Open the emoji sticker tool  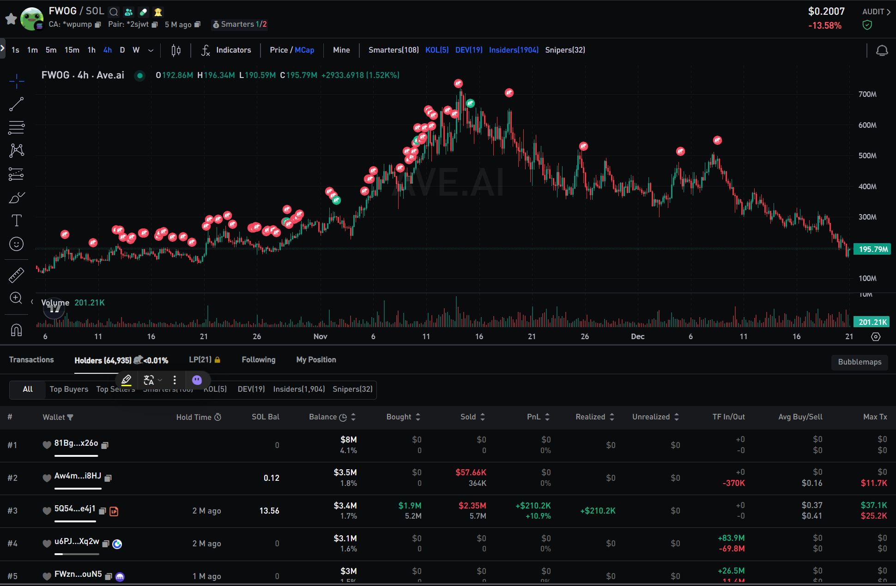coord(16,244)
